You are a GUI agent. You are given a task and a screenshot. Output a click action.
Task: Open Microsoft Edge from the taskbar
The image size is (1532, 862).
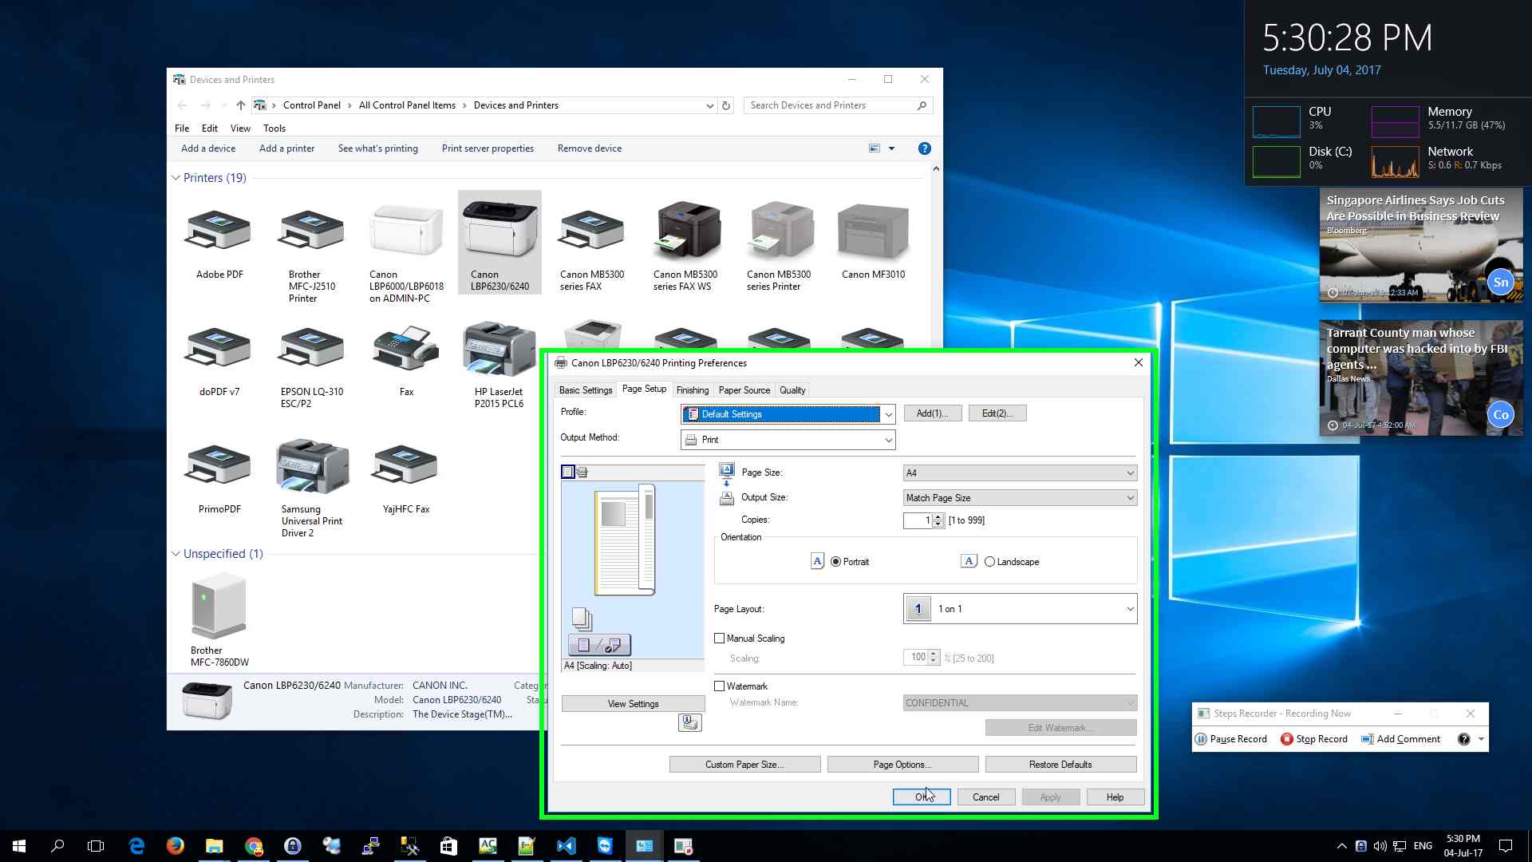point(136,846)
